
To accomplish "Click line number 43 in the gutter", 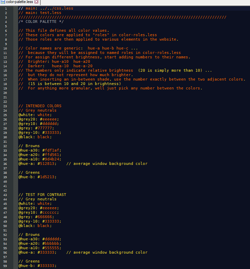I will tap(6, 195).
